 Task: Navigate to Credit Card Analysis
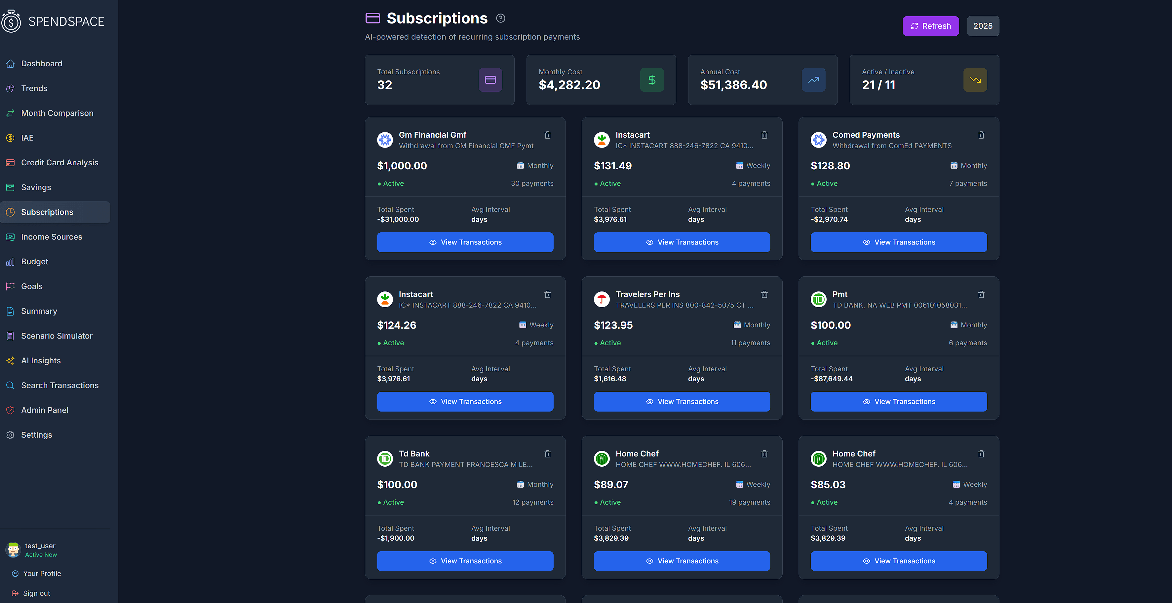(55, 163)
